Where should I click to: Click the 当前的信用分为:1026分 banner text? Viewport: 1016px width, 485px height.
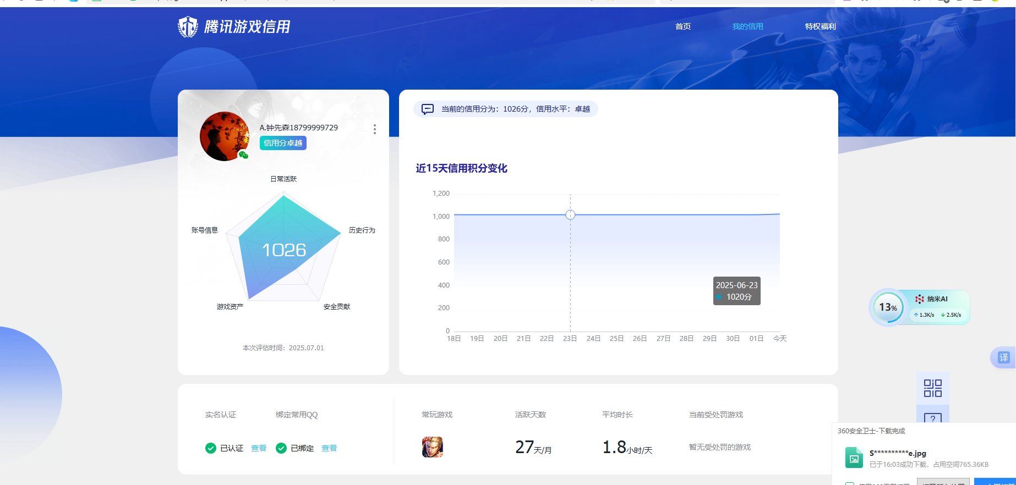516,109
